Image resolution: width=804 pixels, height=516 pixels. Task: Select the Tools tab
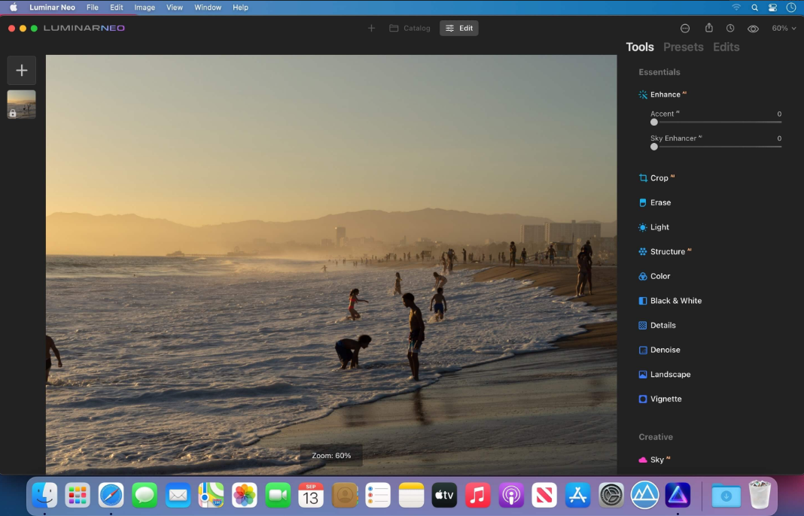click(640, 47)
